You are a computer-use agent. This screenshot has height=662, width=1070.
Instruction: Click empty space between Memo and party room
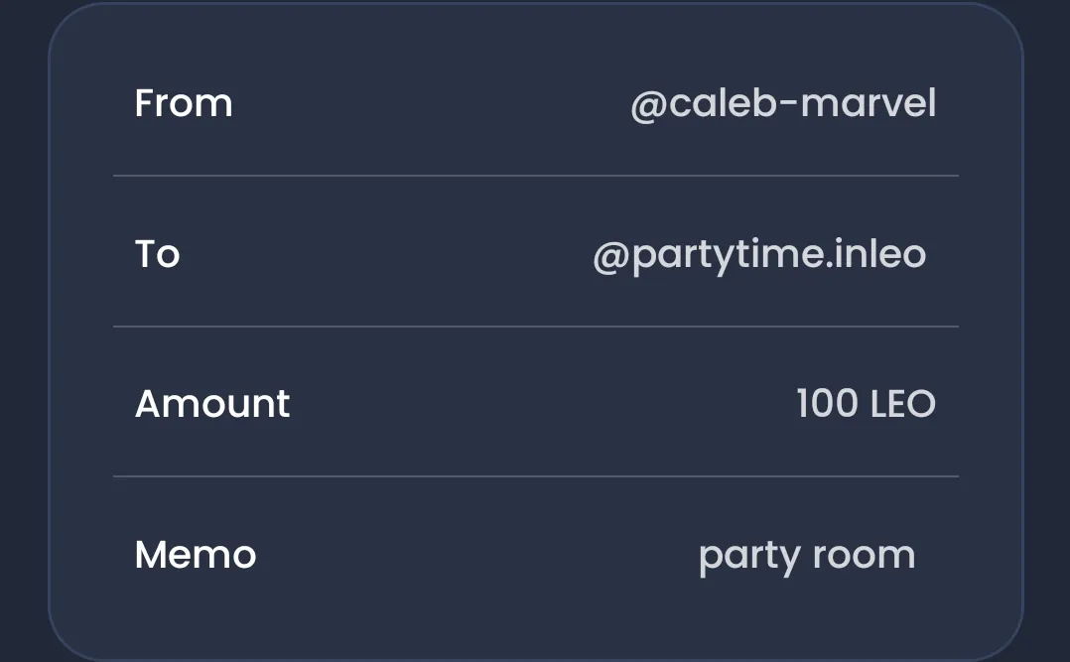(x=477, y=554)
